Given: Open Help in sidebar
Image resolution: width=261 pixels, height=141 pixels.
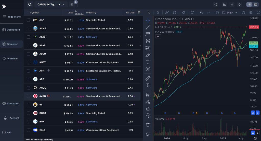Looking at the screenshot, I should pos(7,132).
